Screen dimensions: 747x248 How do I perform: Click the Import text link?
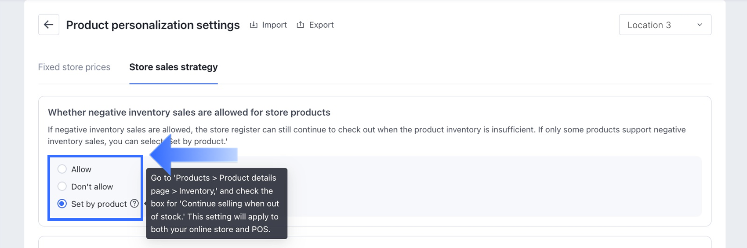(274, 25)
